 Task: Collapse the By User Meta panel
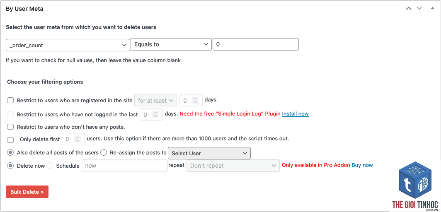coord(432,8)
